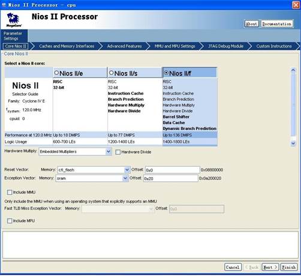Click the 'Barrel Shifter' feature text
The height and width of the screenshot is (276, 301).
[x=176, y=117]
